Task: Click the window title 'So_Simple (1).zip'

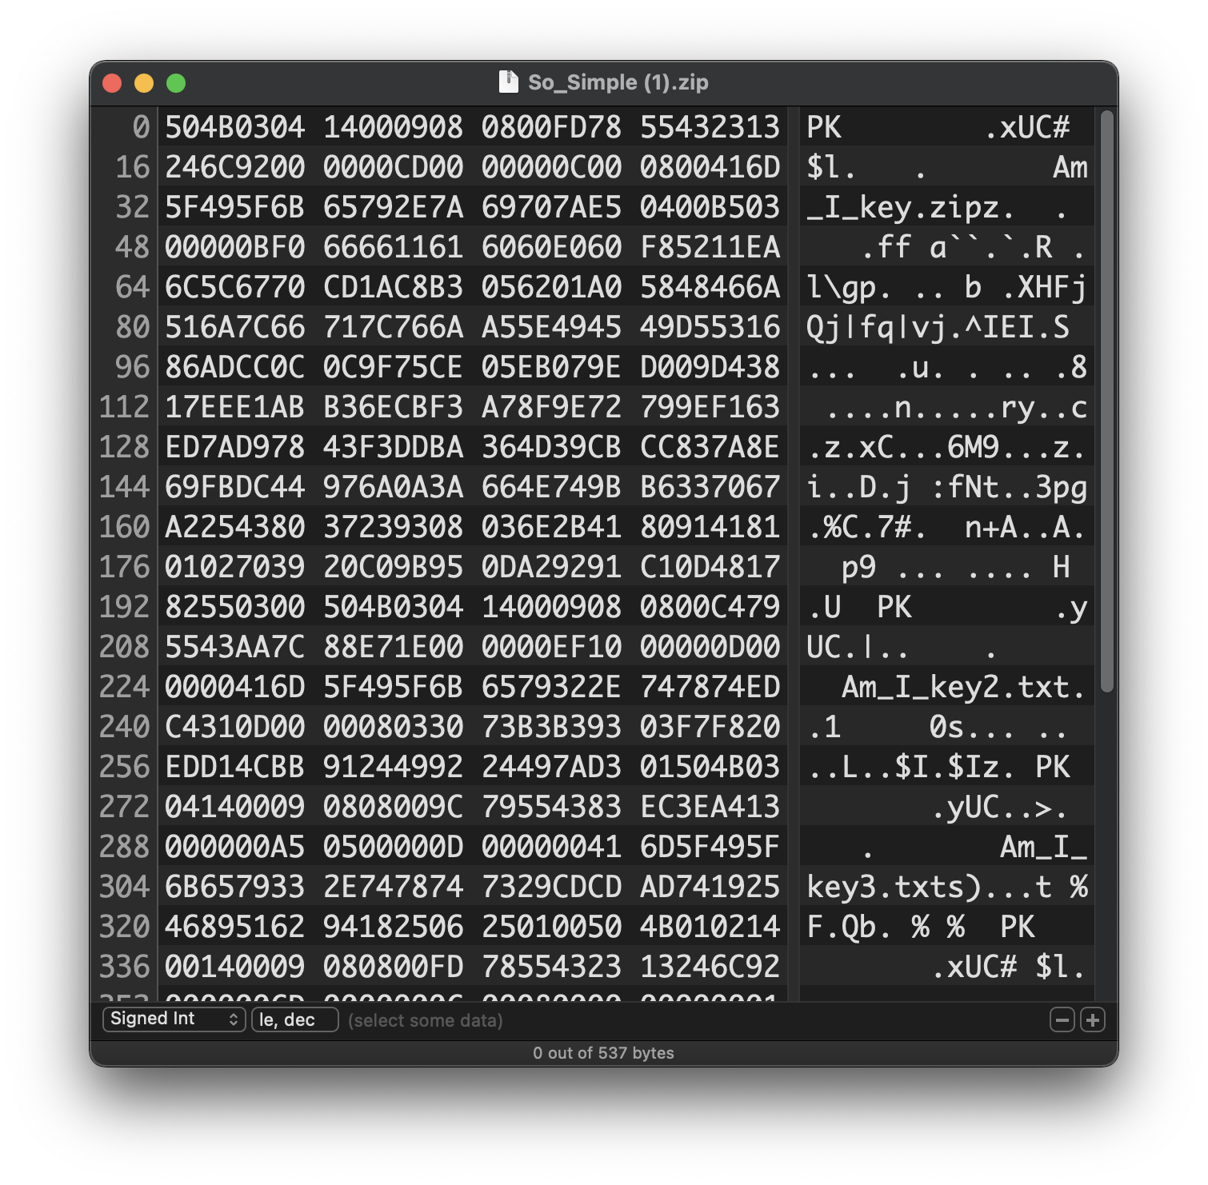Action: [x=618, y=82]
